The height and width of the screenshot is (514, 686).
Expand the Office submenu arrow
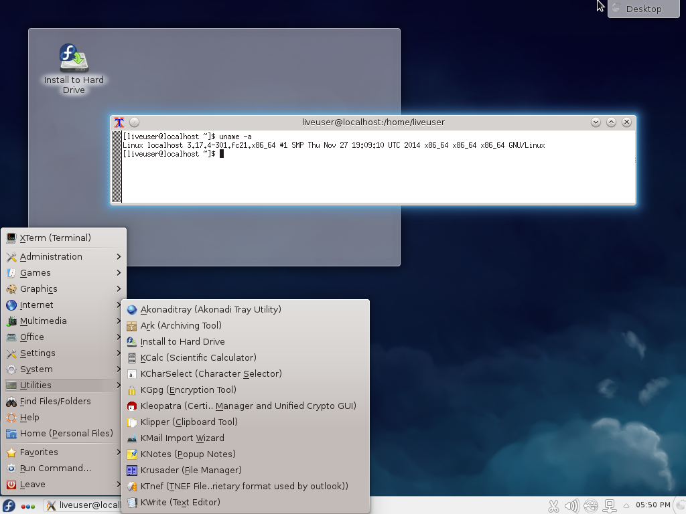(119, 337)
